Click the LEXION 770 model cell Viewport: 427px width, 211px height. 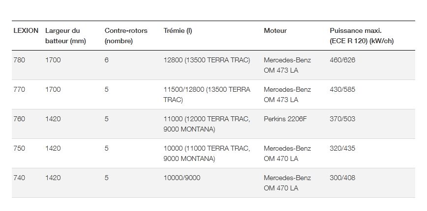19,90
